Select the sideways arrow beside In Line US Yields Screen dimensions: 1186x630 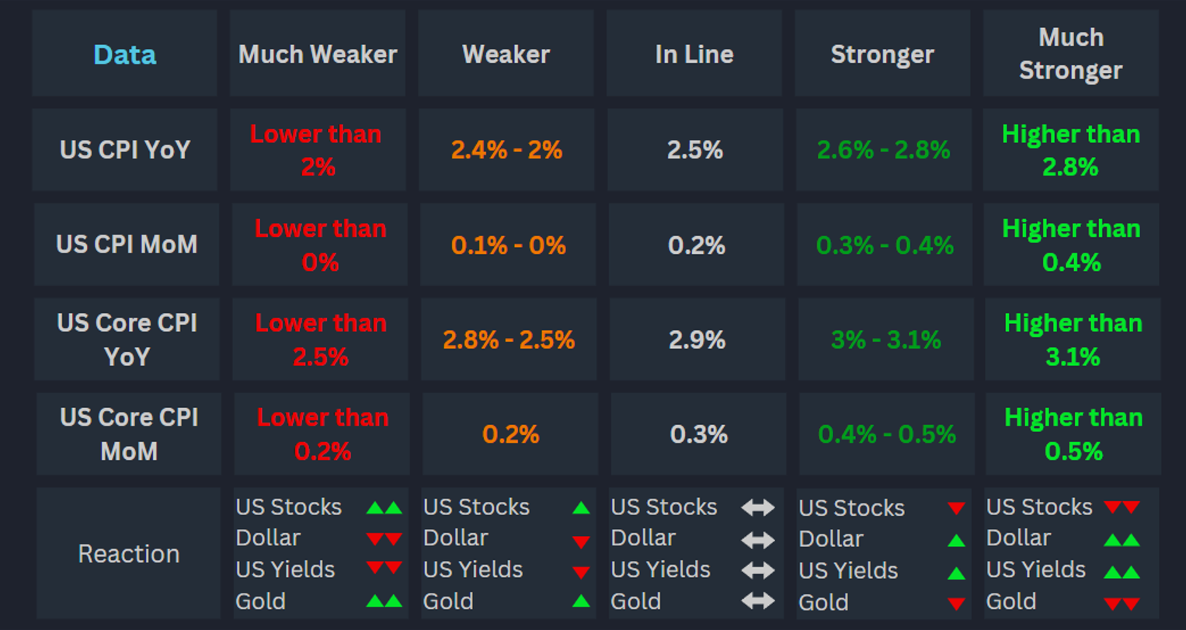(757, 570)
